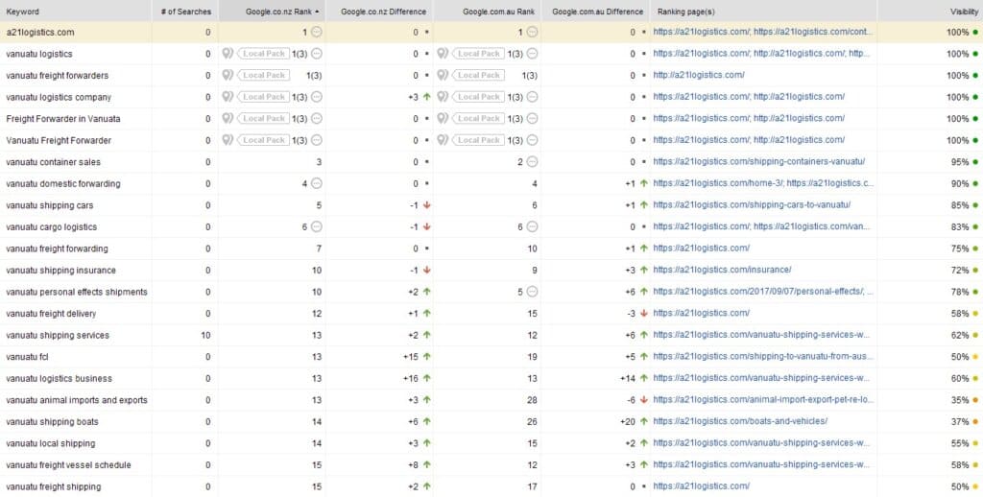Click 95% visibility for vanuatu container sales
Screen dimensions: 983x497
point(959,162)
